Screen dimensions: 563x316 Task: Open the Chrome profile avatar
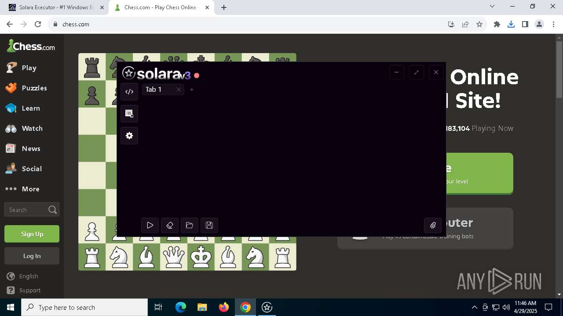(539, 24)
